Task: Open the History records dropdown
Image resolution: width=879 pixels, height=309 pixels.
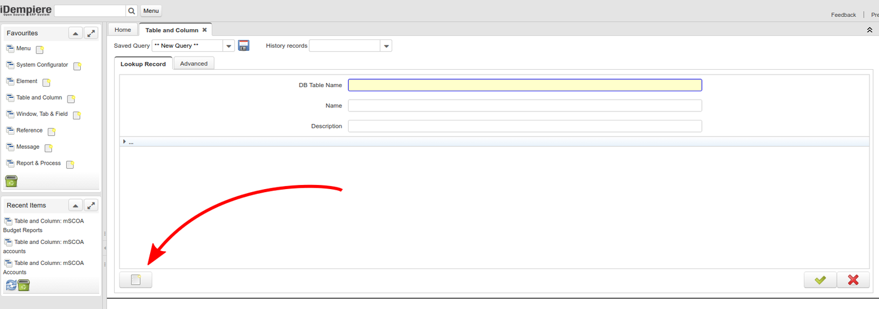Action: tap(386, 46)
